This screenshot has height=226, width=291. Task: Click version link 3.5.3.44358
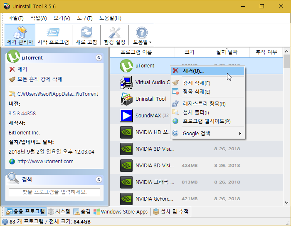tap(22, 113)
